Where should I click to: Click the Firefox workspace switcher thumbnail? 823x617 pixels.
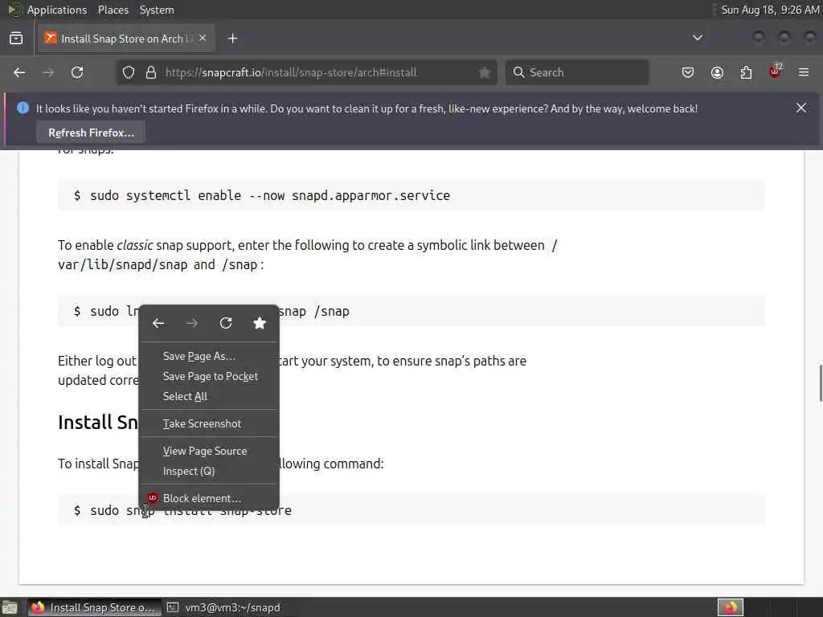point(731,607)
